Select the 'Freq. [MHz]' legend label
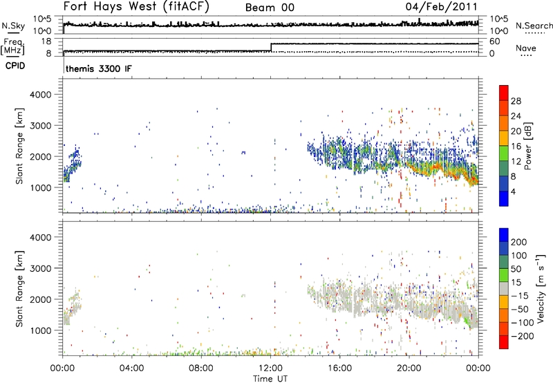The width and height of the screenshot is (553, 383). [x=13, y=47]
